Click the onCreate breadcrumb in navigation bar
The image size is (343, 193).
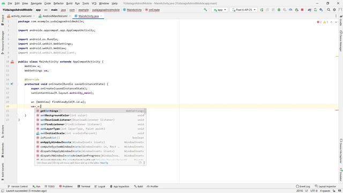[152, 10]
